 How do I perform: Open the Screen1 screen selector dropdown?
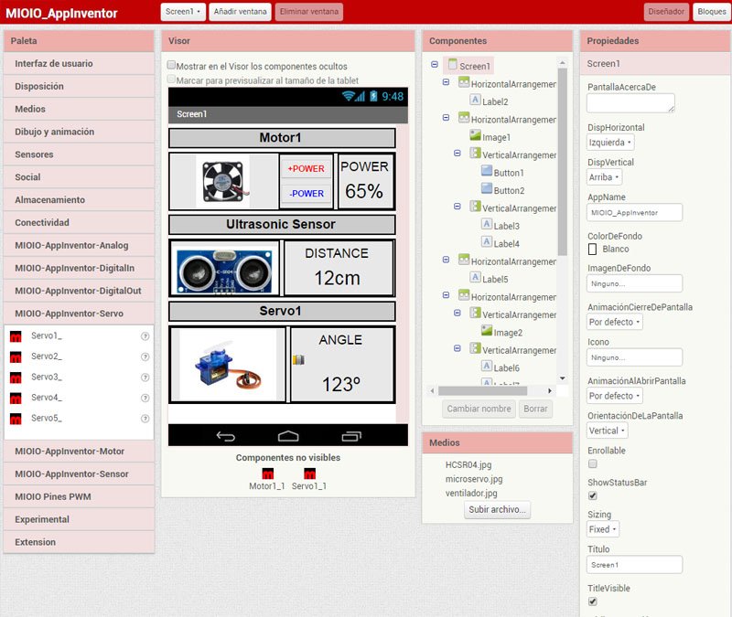pos(183,12)
